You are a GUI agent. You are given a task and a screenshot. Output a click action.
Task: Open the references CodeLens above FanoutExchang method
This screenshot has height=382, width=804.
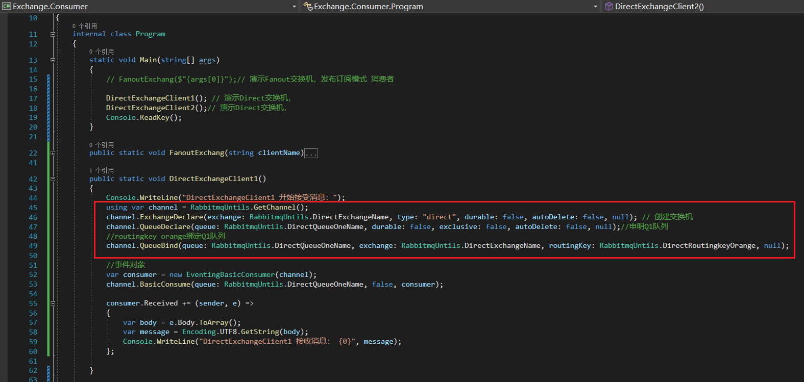(102, 145)
